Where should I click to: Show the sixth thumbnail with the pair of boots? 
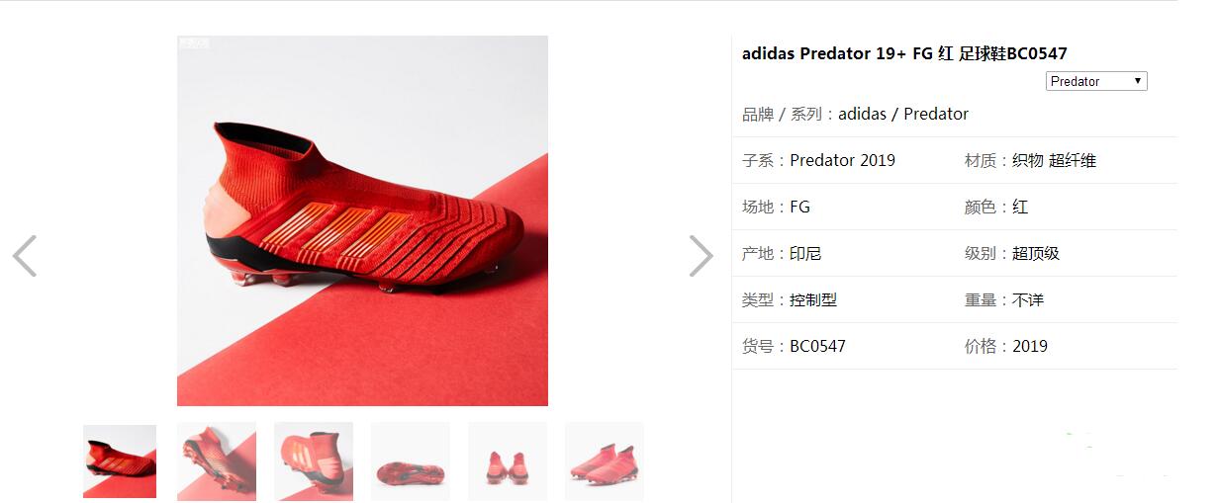(605, 461)
